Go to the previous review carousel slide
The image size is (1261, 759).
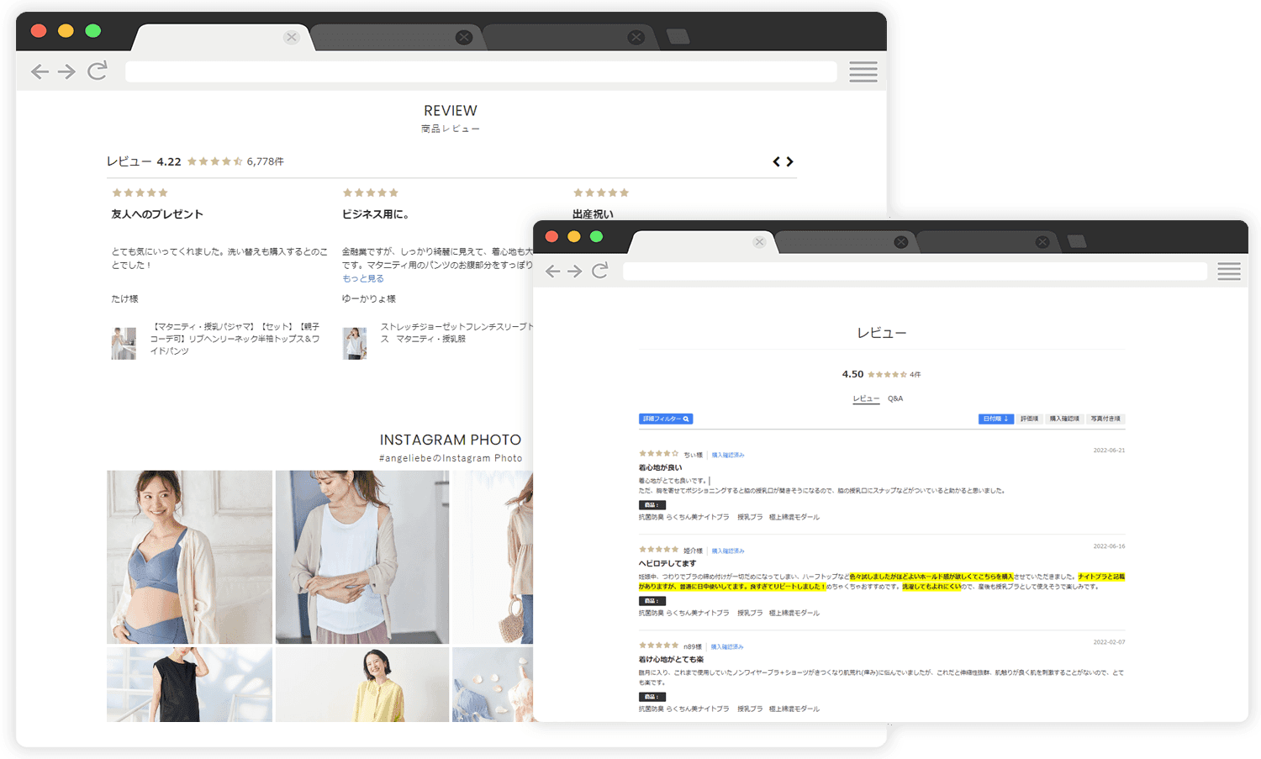(x=776, y=161)
